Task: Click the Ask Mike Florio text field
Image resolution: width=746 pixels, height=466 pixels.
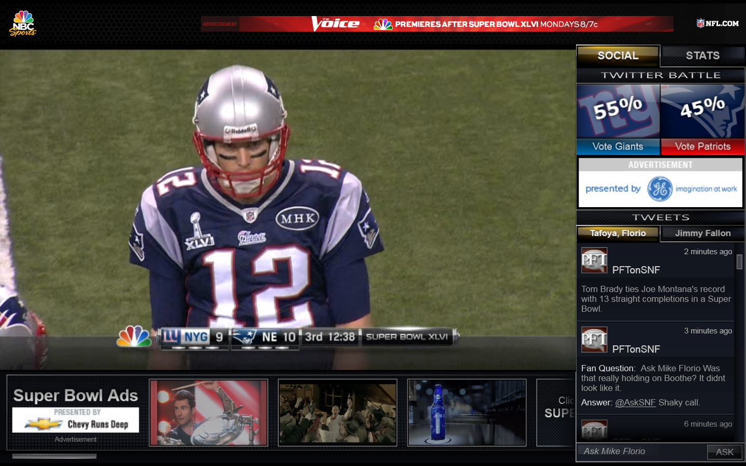Action: pyautogui.click(x=642, y=452)
